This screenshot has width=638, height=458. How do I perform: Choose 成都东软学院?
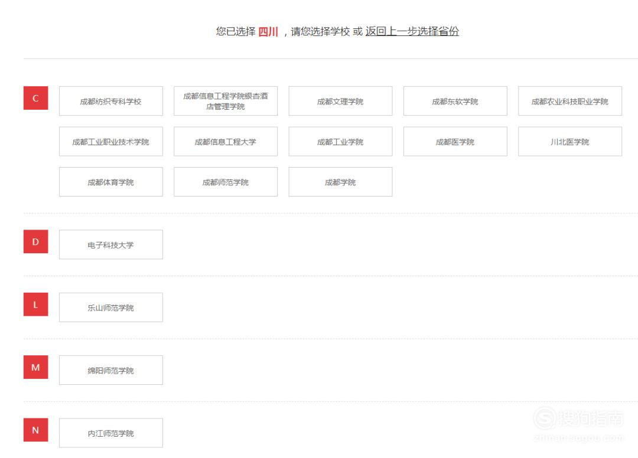click(455, 101)
